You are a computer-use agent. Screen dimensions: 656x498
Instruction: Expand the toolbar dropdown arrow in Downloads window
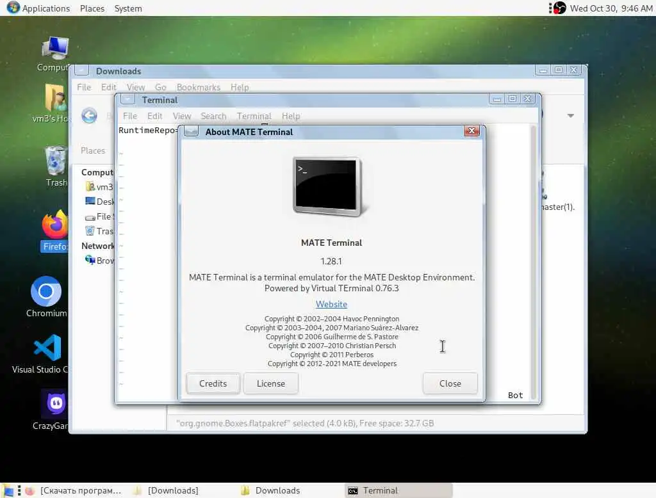tap(571, 115)
